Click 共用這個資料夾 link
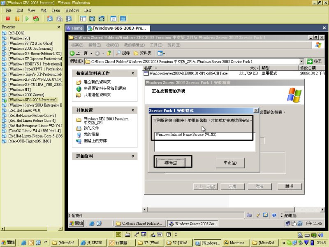The image size is (329, 247). coord(97,95)
